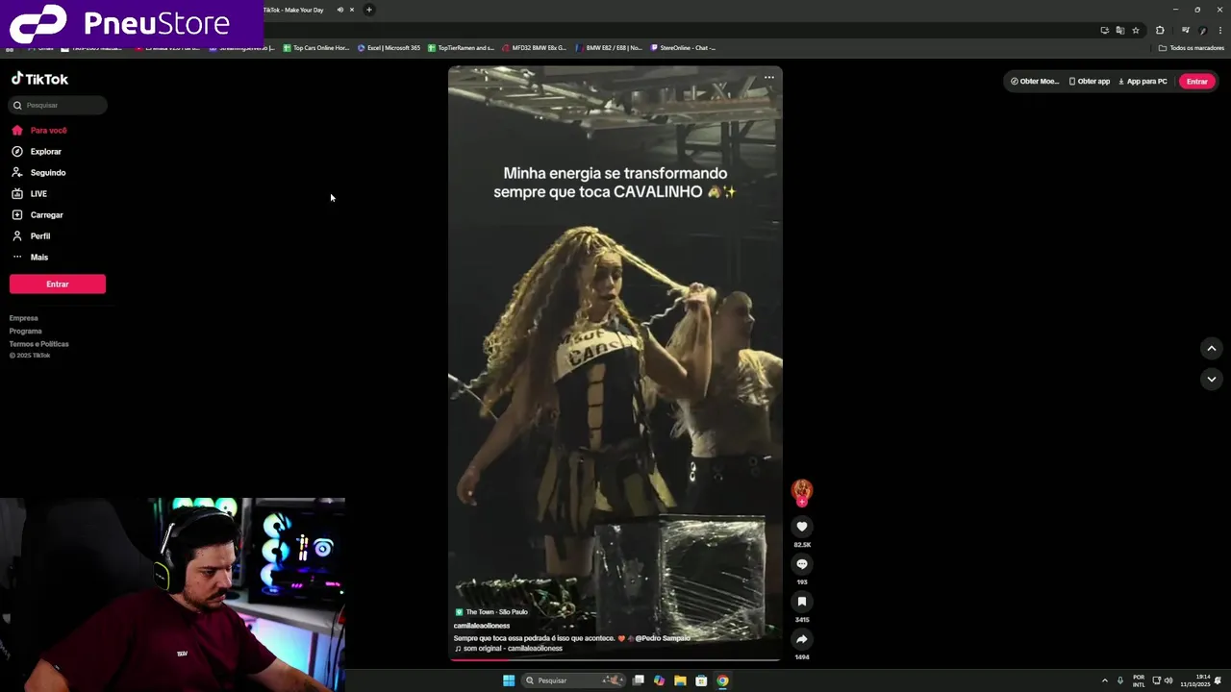This screenshot has width=1231, height=692.
Task: Expand the Programa footer section
Action: point(26,331)
